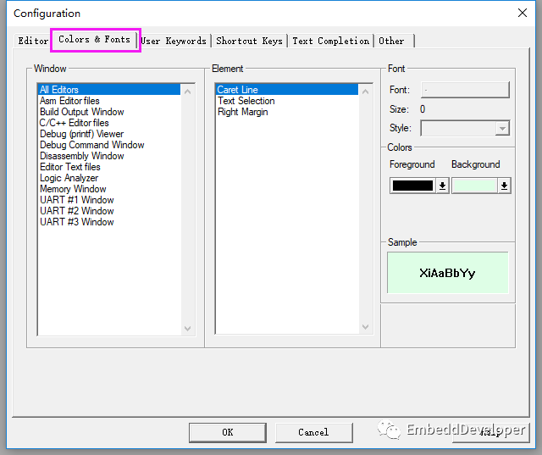
Task: Select the Other tab
Action: 392,41
